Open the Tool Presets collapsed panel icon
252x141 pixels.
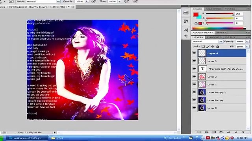point(186,21)
